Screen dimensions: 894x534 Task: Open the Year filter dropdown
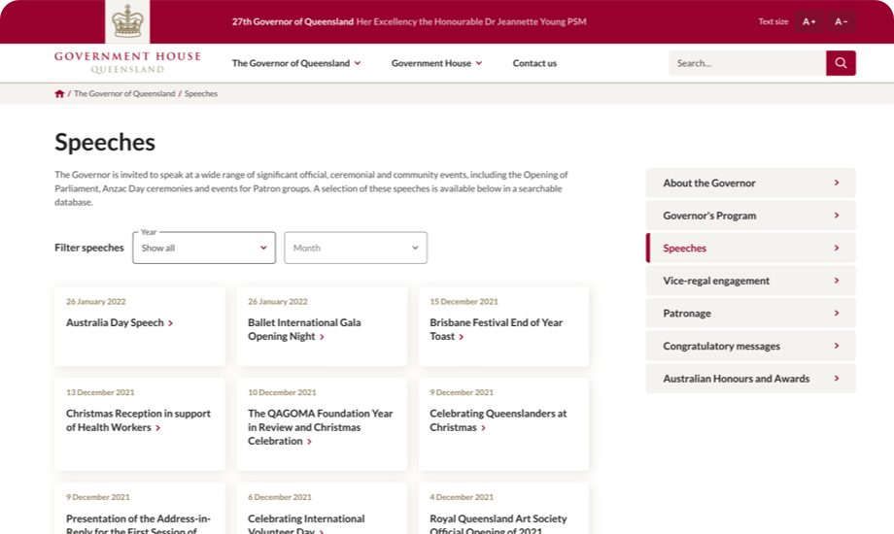tap(204, 248)
